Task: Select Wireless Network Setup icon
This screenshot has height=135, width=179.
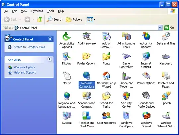Action: tap(166, 120)
